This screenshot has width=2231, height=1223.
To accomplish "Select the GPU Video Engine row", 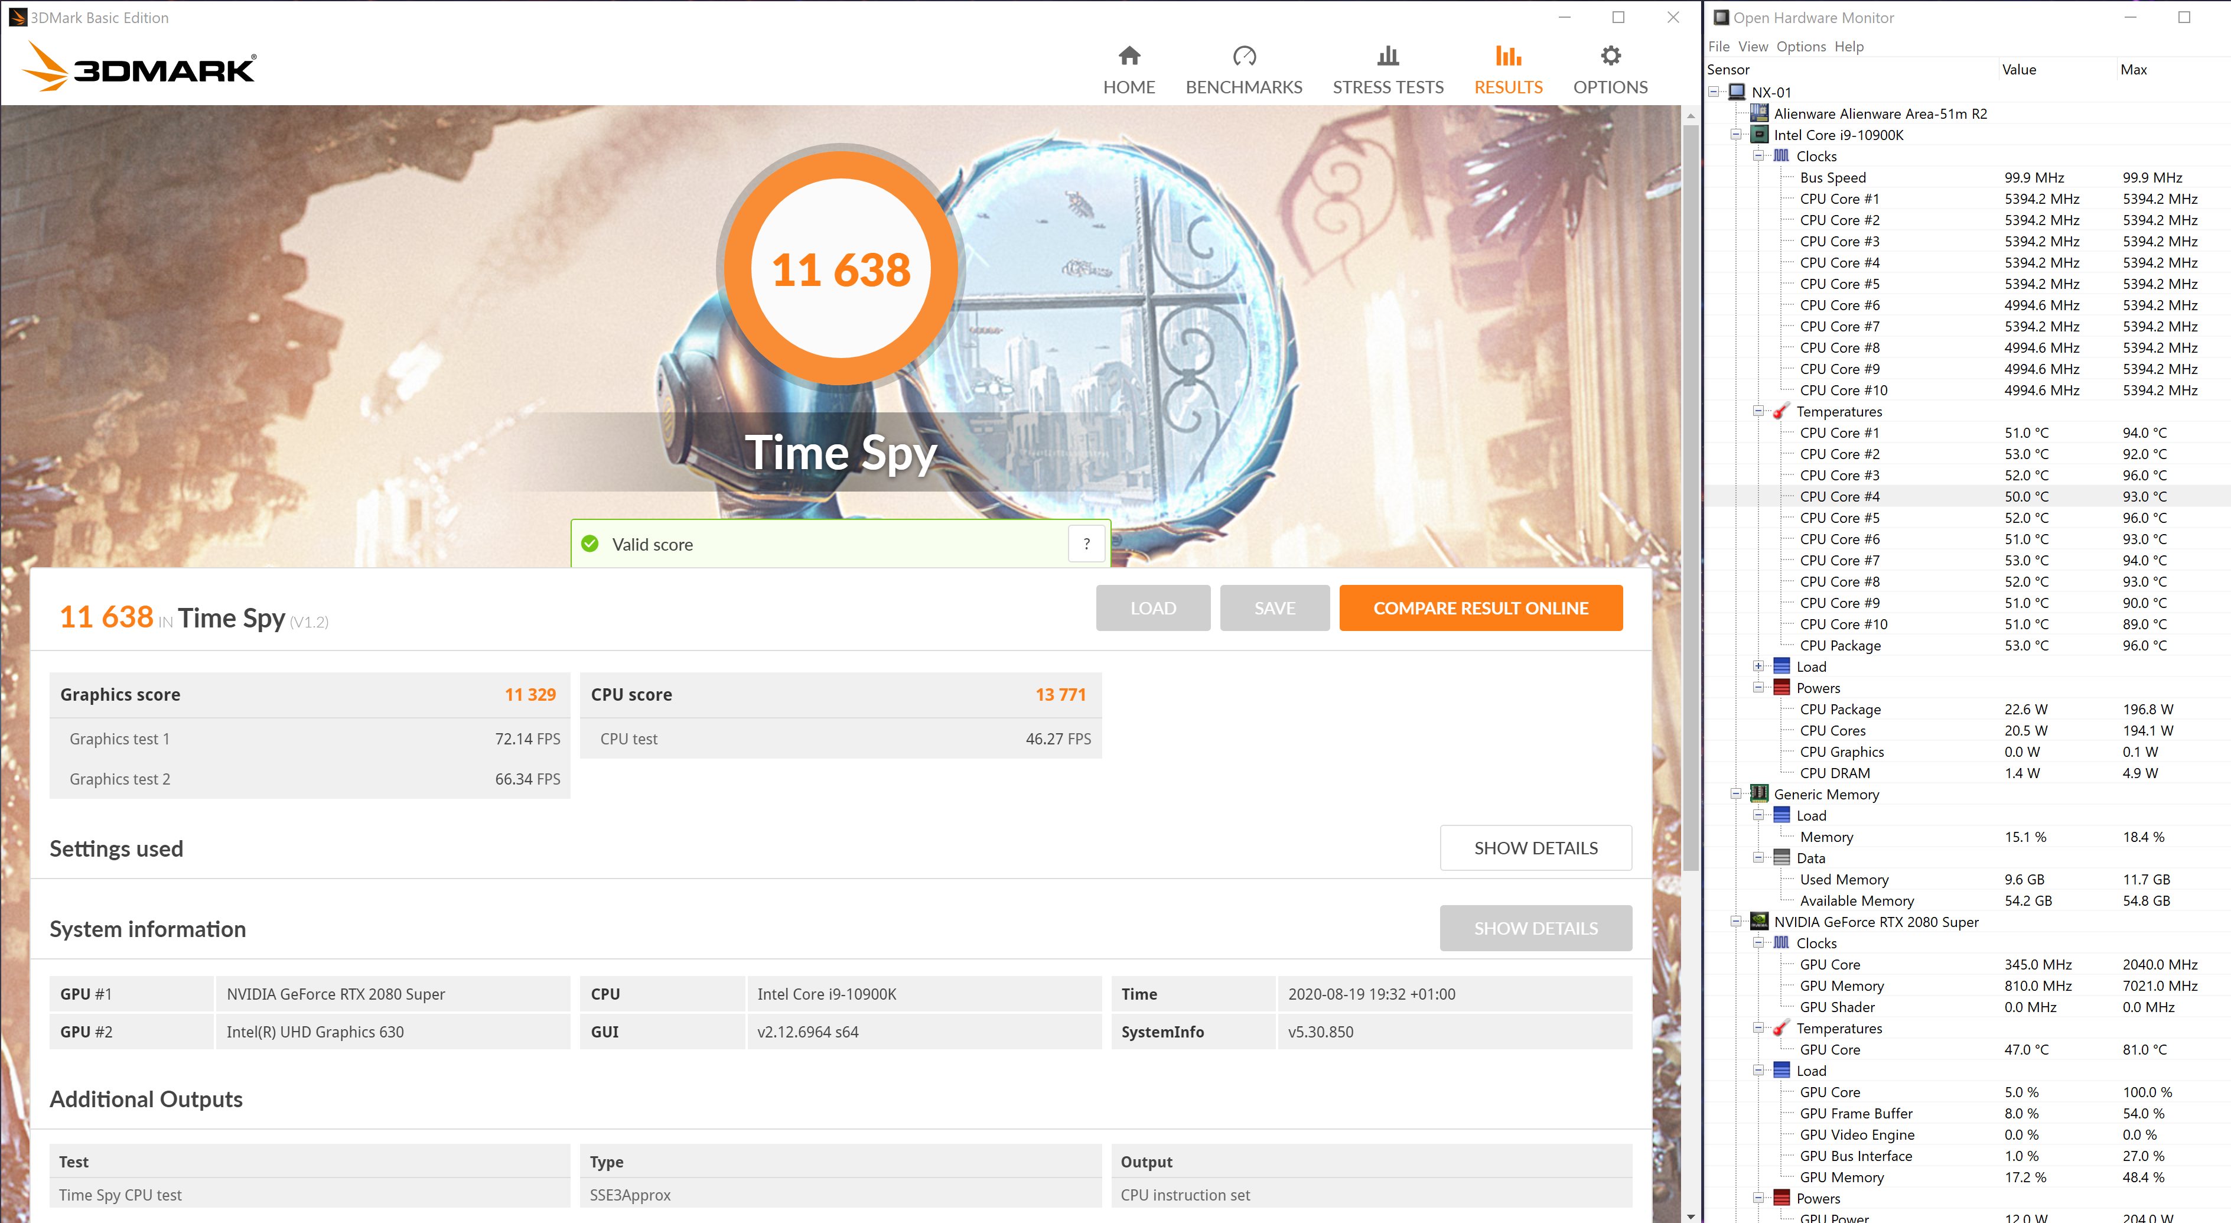I will tap(1968, 1134).
